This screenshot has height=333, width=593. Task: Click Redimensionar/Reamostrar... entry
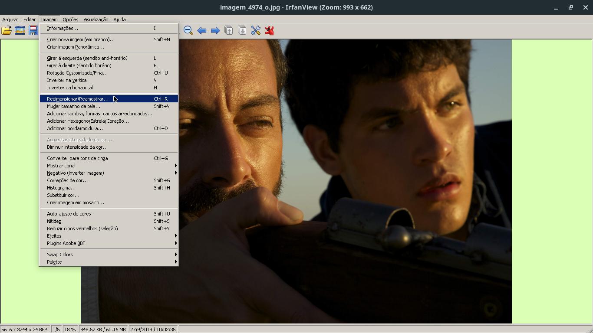pos(109,99)
